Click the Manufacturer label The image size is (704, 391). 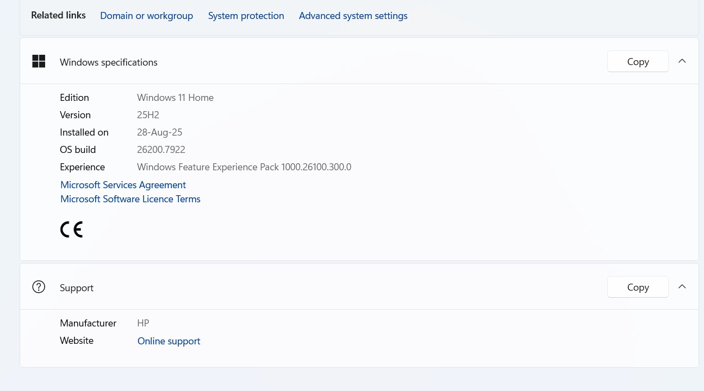point(88,323)
